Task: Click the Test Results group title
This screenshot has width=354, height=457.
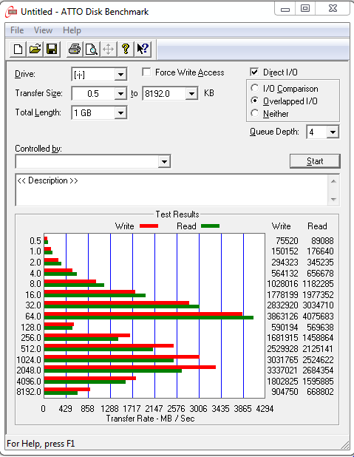Action: pos(177,214)
